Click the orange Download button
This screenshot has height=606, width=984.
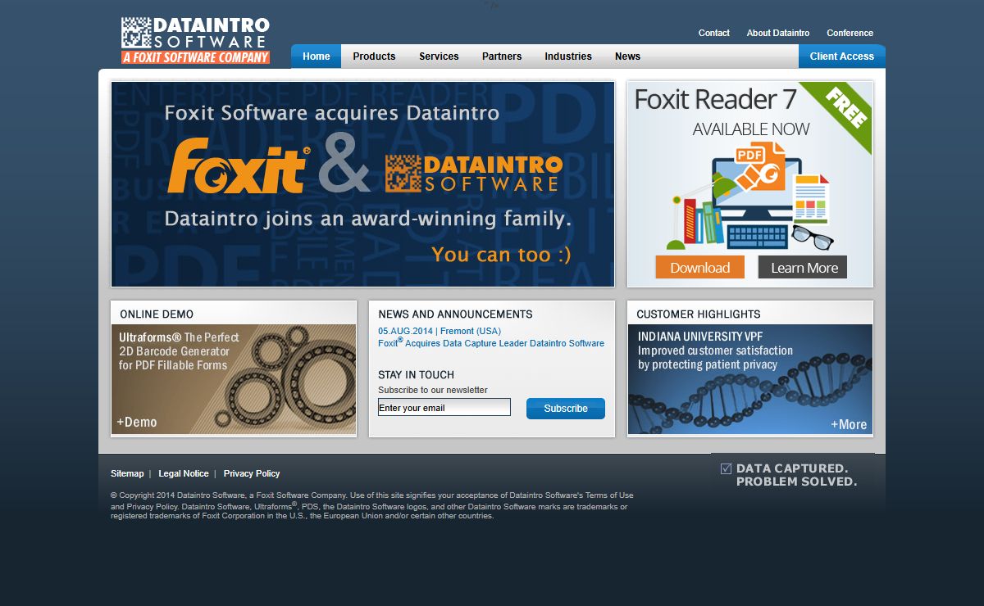point(699,268)
